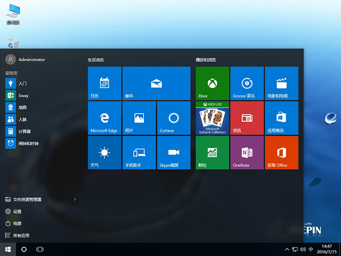The height and width of the screenshot is (256, 341).
Task: Switch the 中 input language indicator
Action: pyautogui.click(x=311, y=249)
